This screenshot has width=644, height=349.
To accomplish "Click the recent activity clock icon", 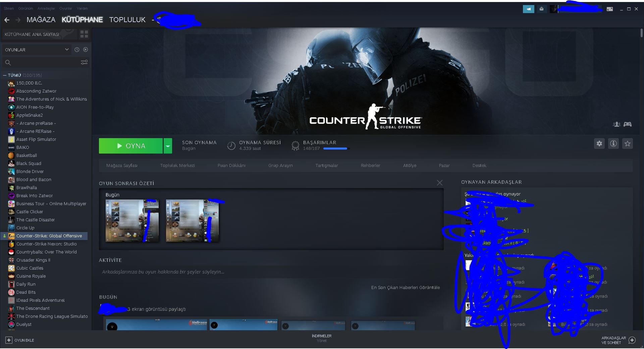I will [77, 50].
